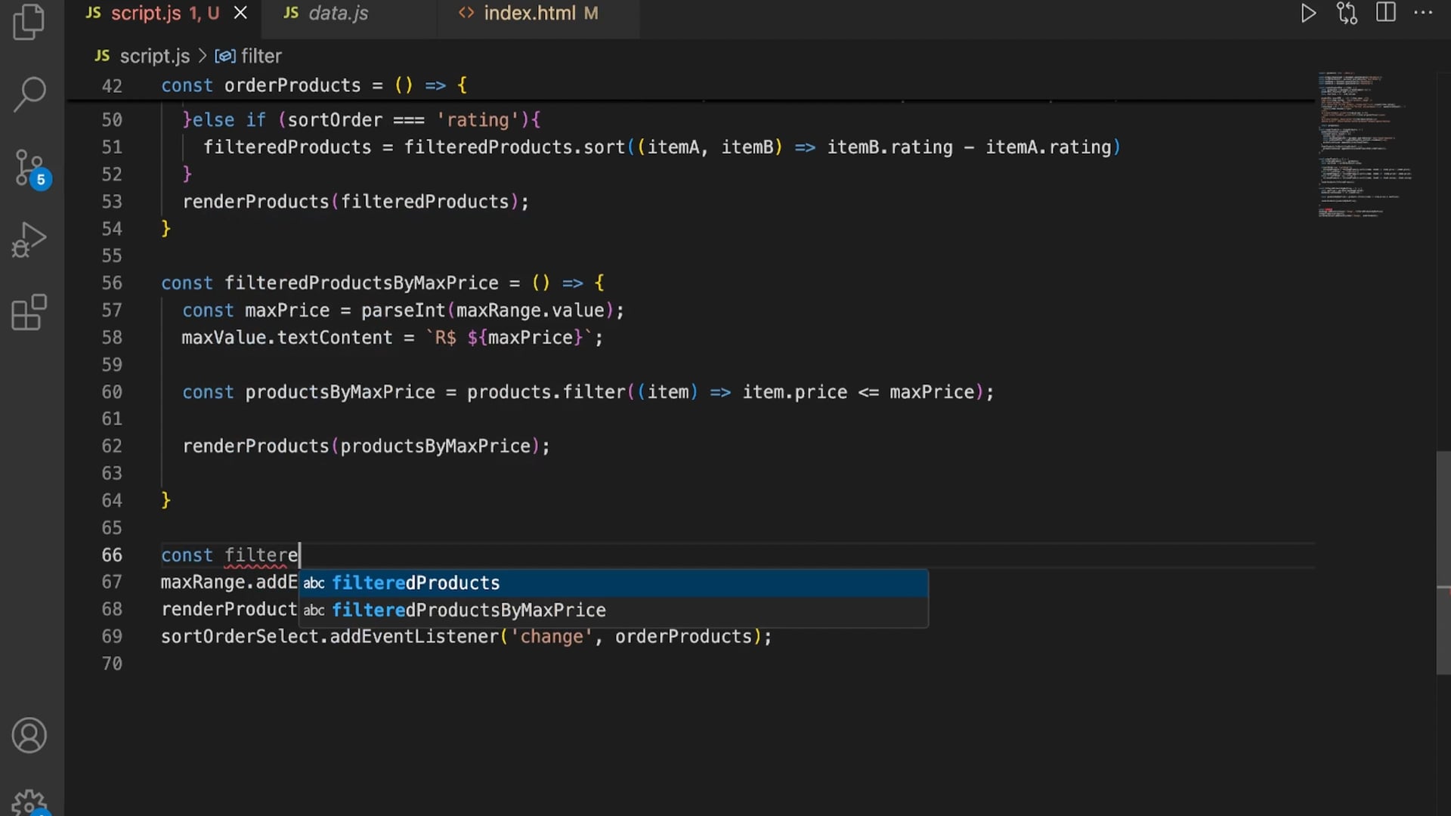Open the Run and Debug view
The width and height of the screenshot is (1451, 816).
[29, 240]
